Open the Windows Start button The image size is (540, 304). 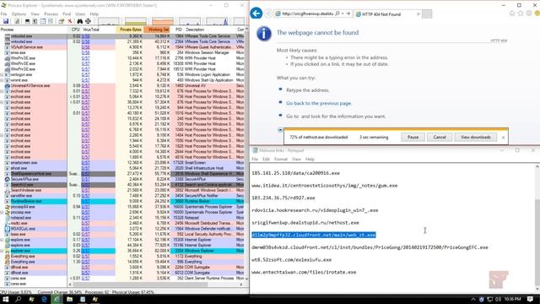(x=6, y=299)
